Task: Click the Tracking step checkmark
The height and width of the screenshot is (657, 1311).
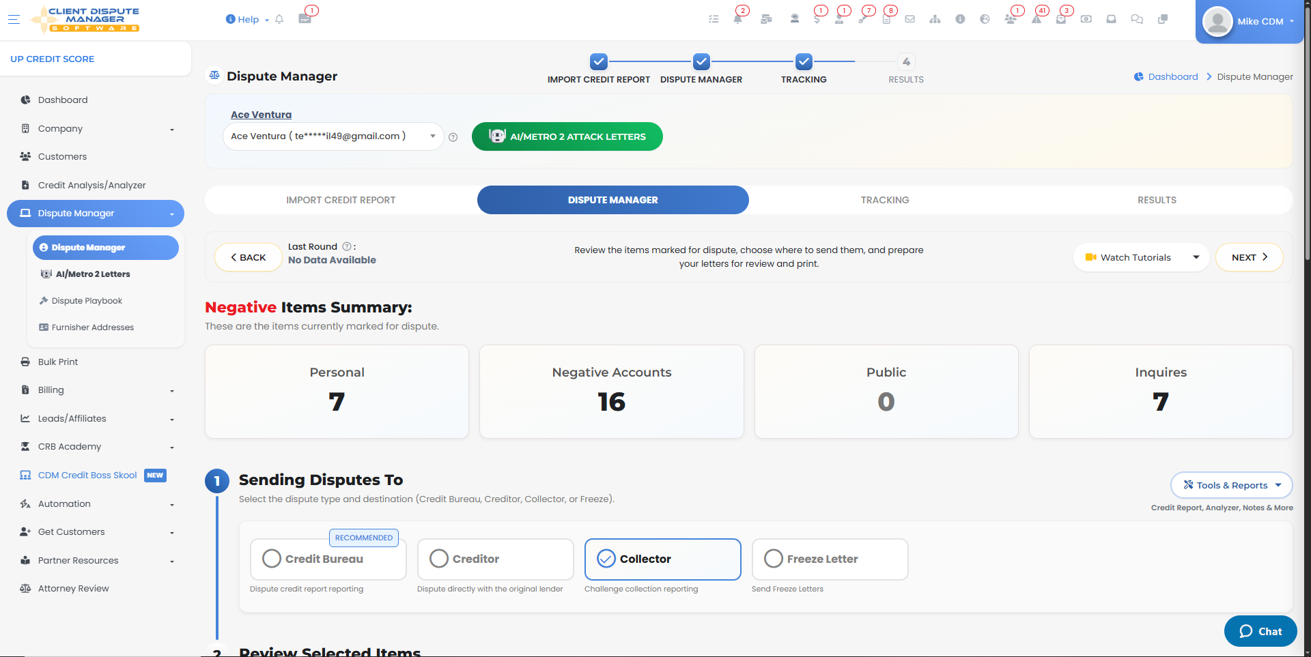Action: [804, 61]
